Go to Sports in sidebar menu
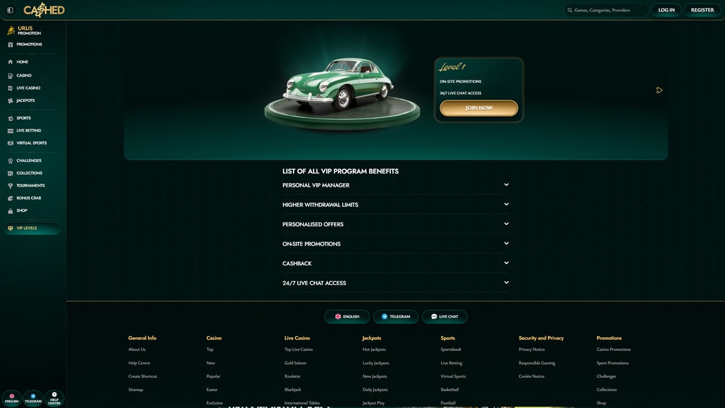 point(24,118)
